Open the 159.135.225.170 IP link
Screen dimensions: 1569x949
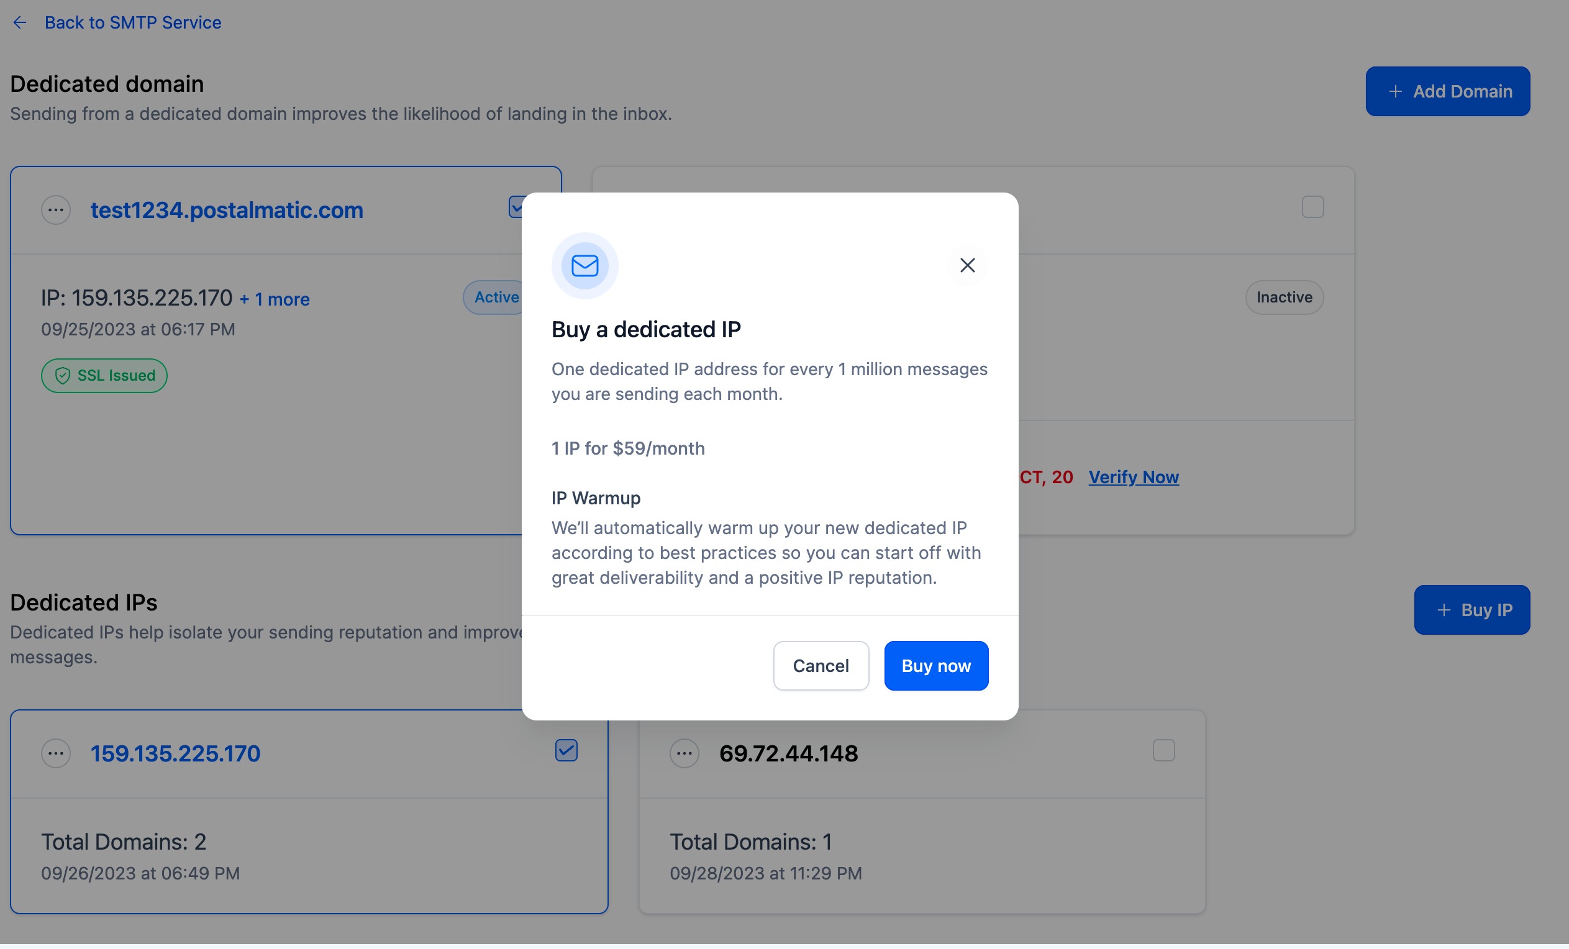tap(175, 753)
